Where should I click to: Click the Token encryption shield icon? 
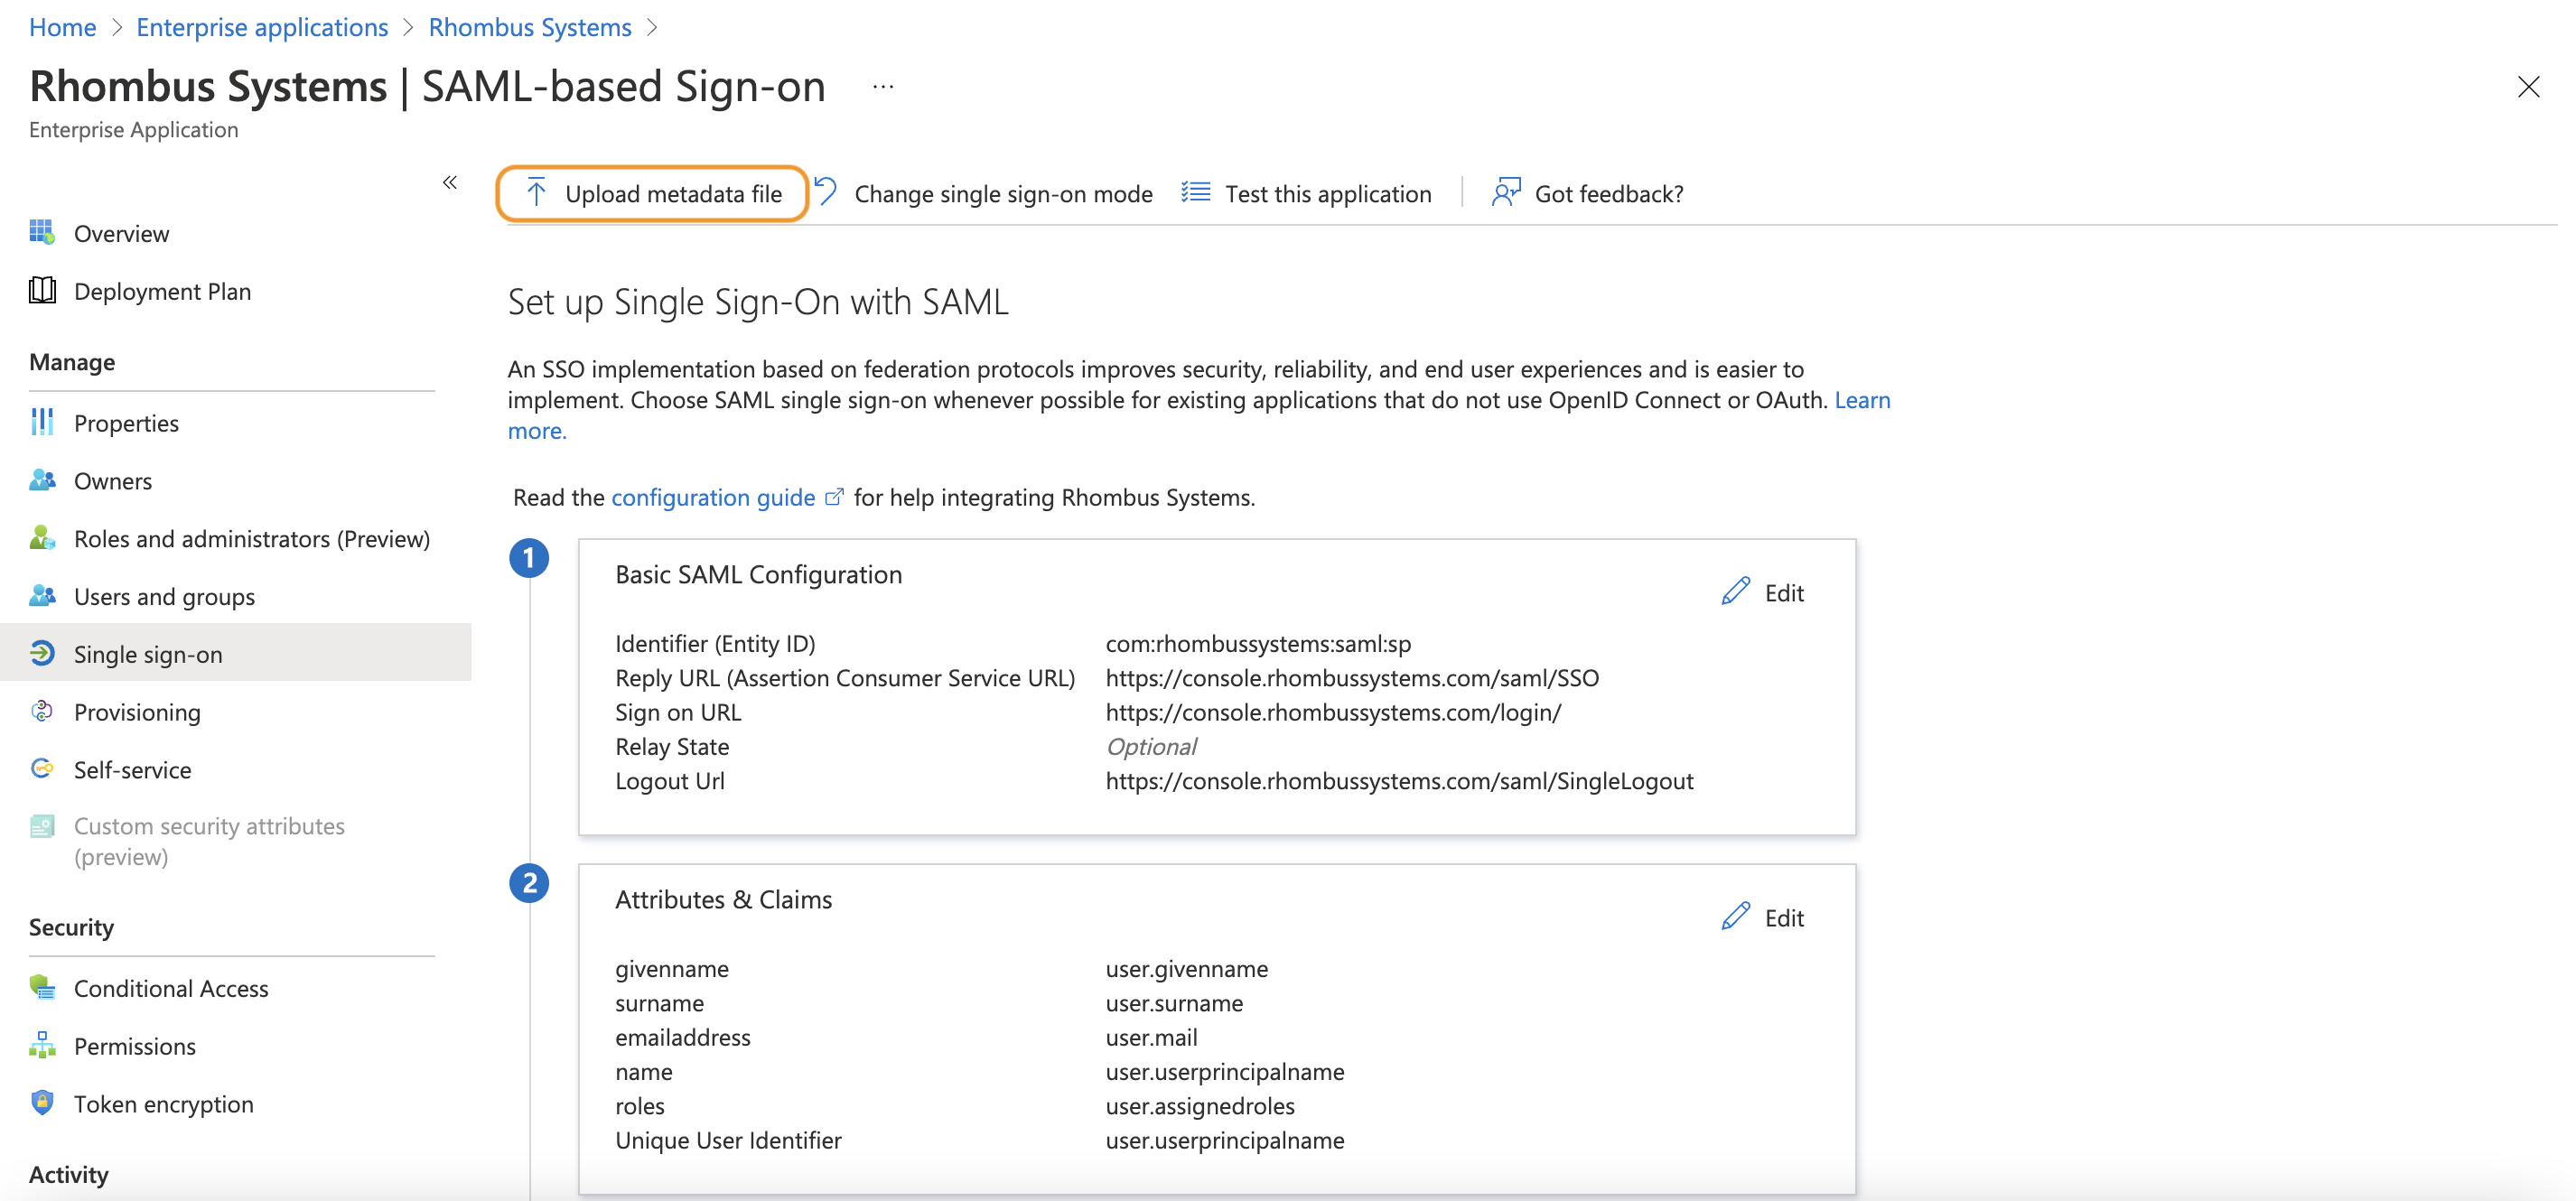pos(42,1102)
